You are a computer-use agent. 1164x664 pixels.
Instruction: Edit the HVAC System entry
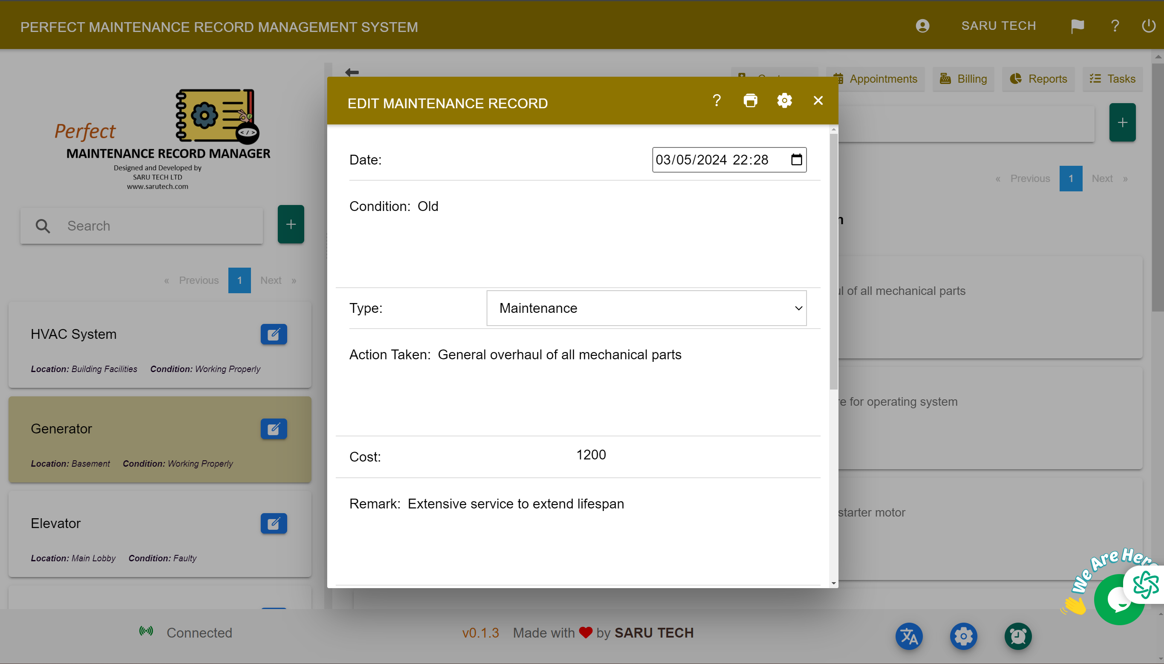274,334
